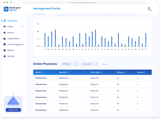Image resolution: width=161 pixels, height=120 pixels.
Task: Open Settings menu item
Action: pos(11,56)
